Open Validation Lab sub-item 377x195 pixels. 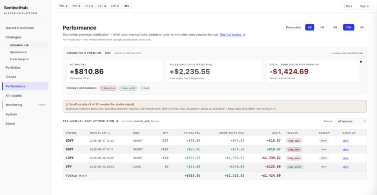[28, 45]
